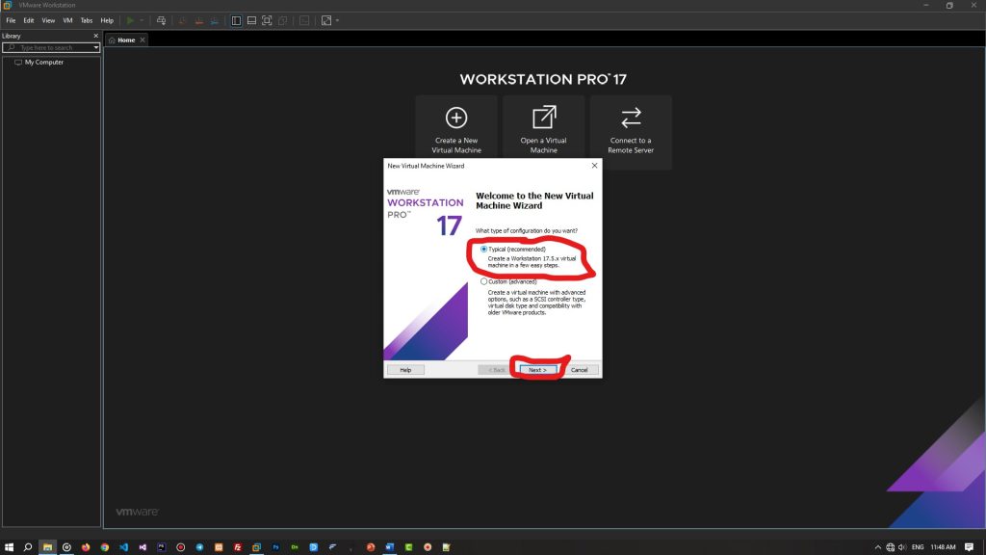Click Next to continue the wizard
The image size is (986, 555).
click(537, 368)
